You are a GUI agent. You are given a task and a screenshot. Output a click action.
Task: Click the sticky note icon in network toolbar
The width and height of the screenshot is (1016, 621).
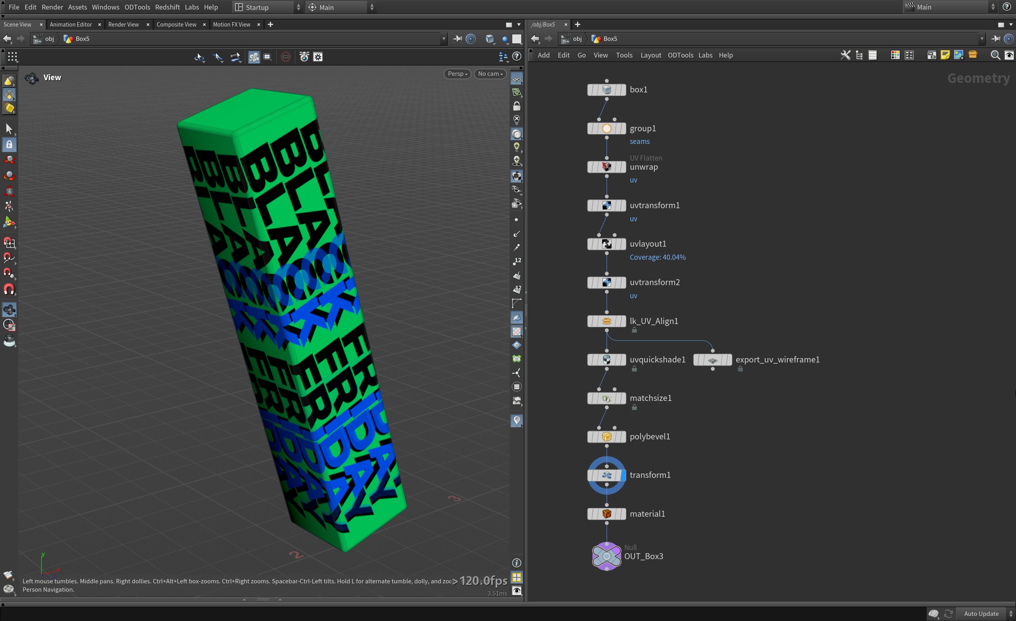pyautogui.click(x=945, y=55)
